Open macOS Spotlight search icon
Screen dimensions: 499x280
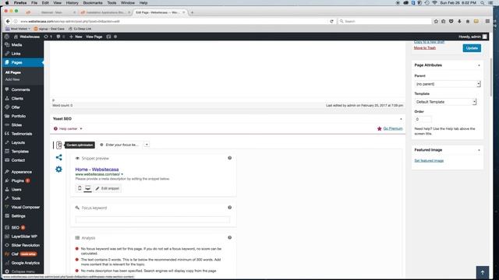tap(483, 3)
